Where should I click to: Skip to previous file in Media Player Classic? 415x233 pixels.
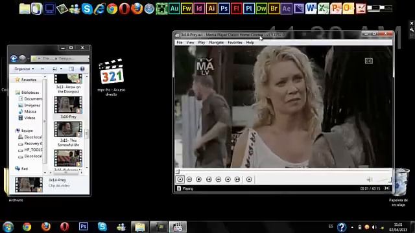(209, 179)
